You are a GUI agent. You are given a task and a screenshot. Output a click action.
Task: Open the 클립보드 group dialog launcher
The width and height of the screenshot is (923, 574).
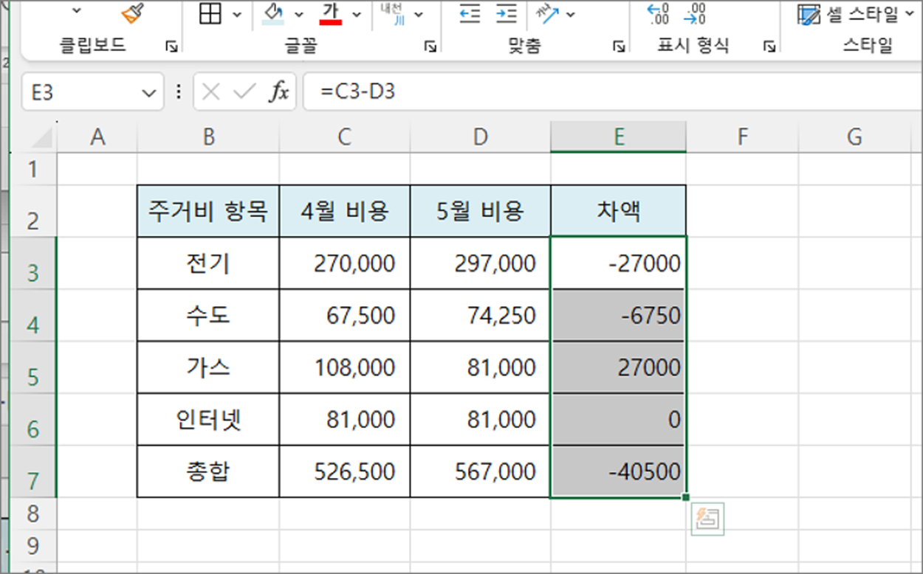pos(172,47)
